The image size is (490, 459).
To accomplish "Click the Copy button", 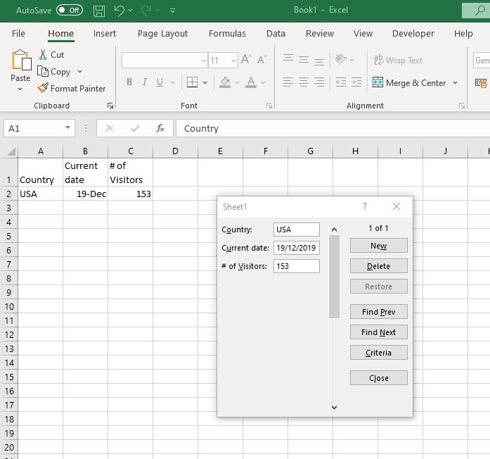I will tap(53, 72).
